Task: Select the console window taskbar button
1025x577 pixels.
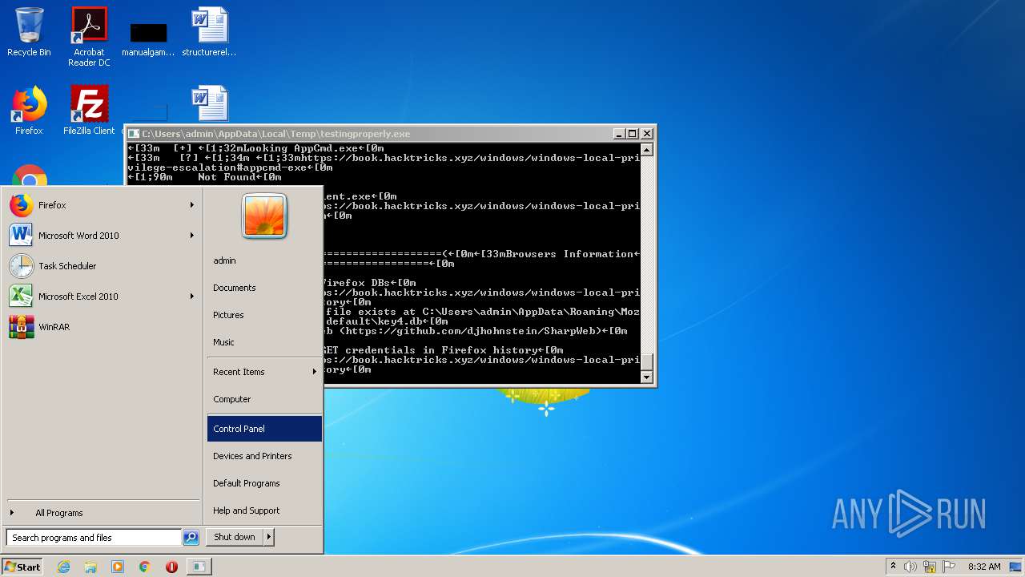Action: tap(199, 567)
